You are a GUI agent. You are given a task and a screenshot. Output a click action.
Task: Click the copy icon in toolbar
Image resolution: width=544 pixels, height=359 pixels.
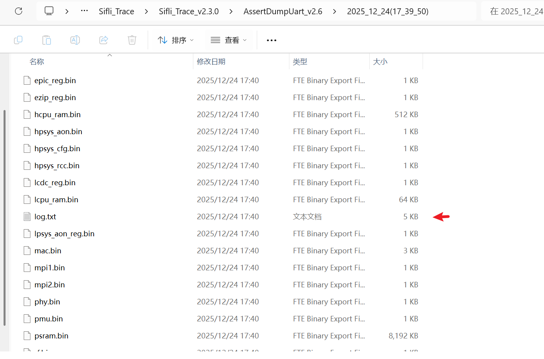coord(18,40)
